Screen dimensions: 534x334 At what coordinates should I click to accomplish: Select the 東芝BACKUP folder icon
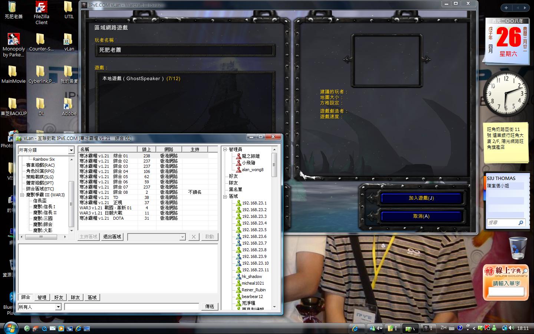(13, 107)
